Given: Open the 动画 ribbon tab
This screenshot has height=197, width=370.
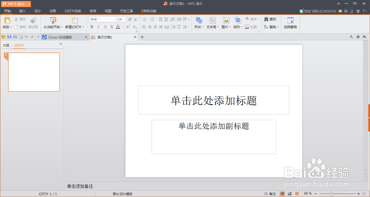Looking at the screenshot, I should pyautogui.click(x=53, y=11).
